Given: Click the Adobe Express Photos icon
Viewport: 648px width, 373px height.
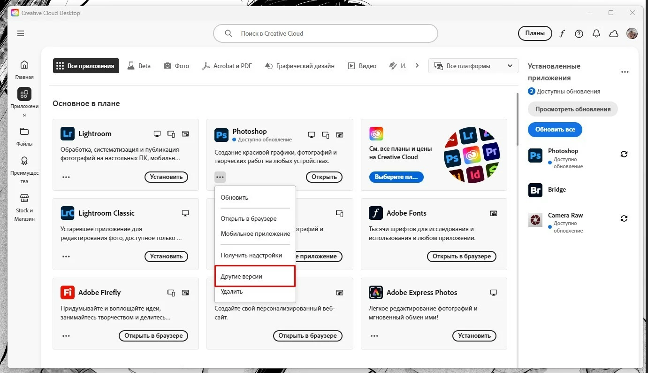Looking at the screenshot, I should point(376,293).
